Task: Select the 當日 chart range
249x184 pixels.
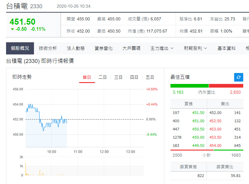Action: click(x=87, y=78)
